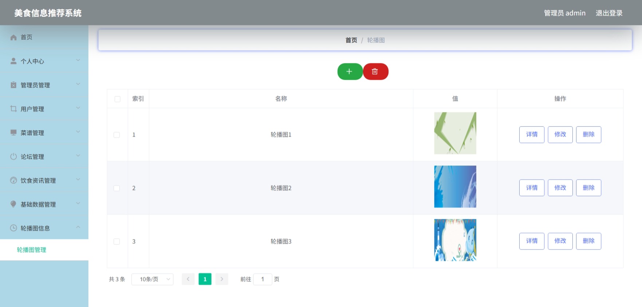Click 修改 button for 轮播图3

pos(560,241)
